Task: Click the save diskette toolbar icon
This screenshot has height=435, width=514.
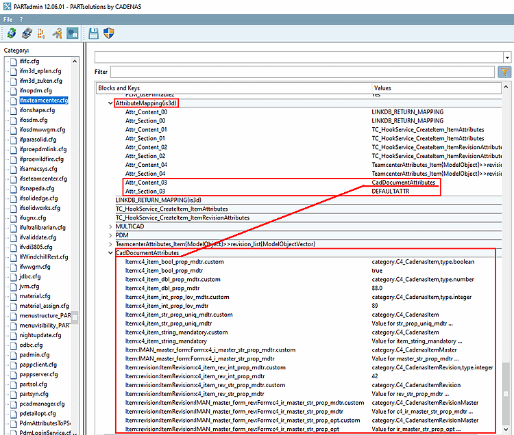Action: pos(93,33)
